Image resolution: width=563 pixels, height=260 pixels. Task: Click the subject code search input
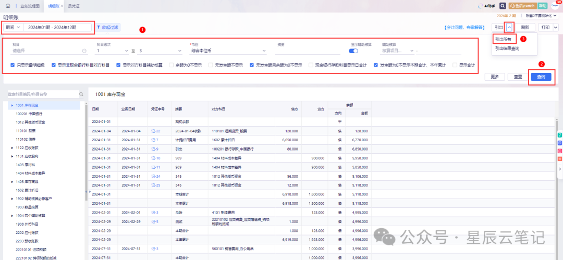(43, 94)
